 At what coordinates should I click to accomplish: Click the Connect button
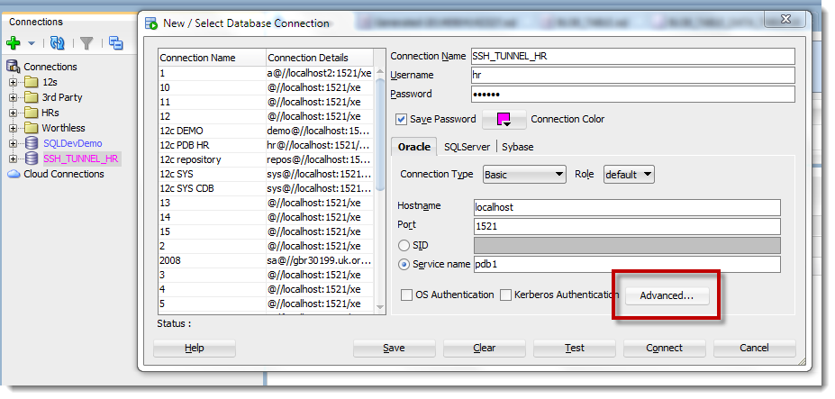click(x=665, y=348)
